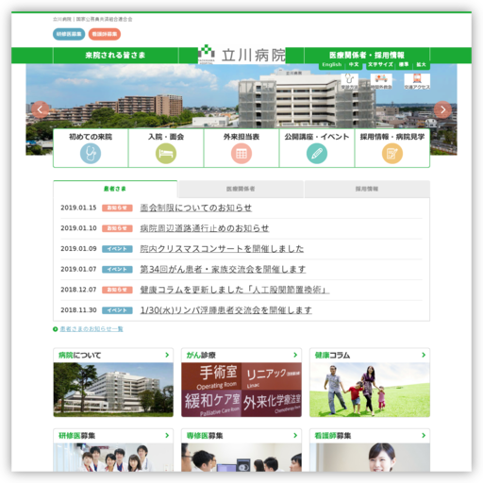
Task: Switch to the 採用情報 news tab
Action: (367, 189)
